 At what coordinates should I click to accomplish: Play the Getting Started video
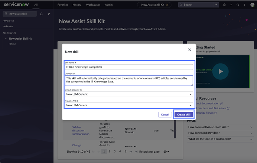(x=221, y=71)
